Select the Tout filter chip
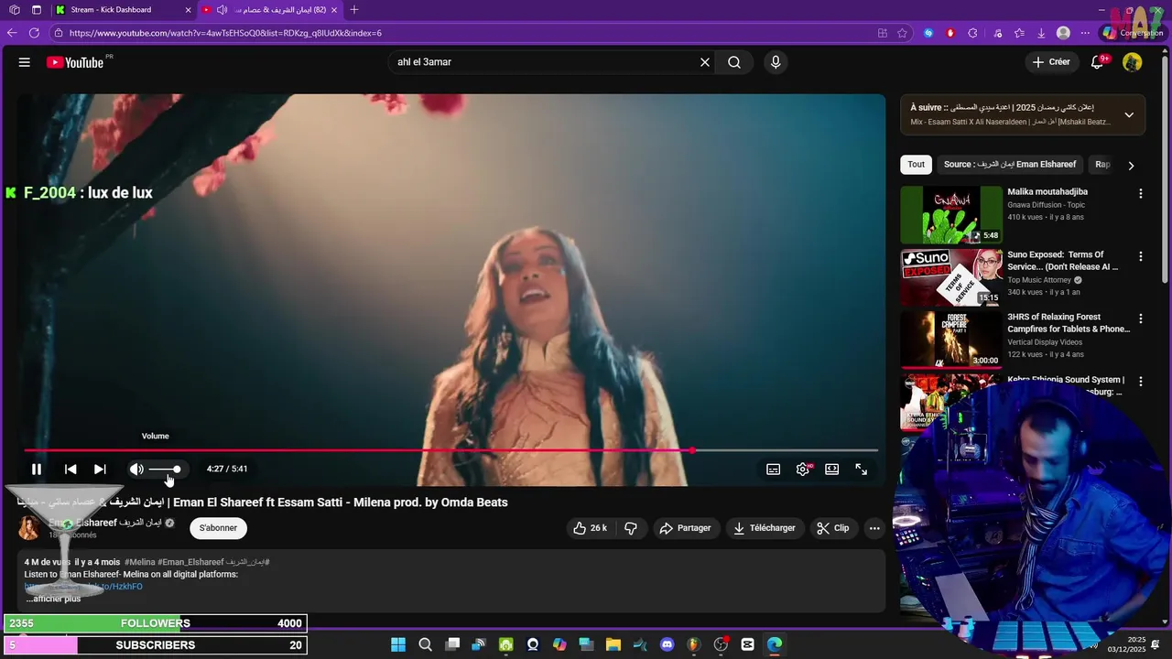 coord(916,165)
